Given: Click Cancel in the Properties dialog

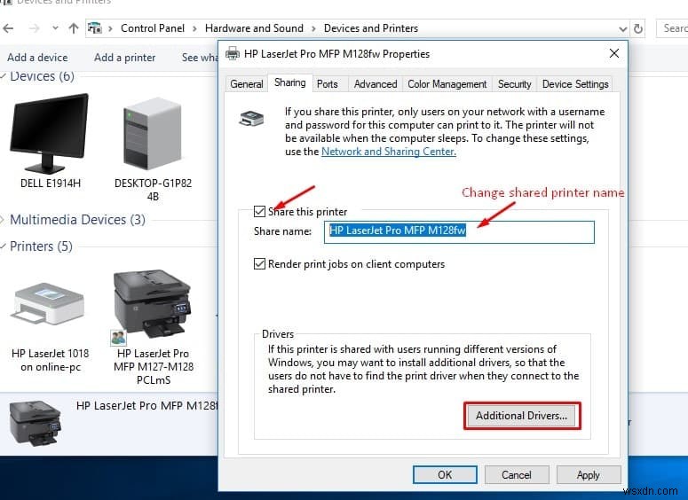Looking at the screenshot, I should (517, 474).
